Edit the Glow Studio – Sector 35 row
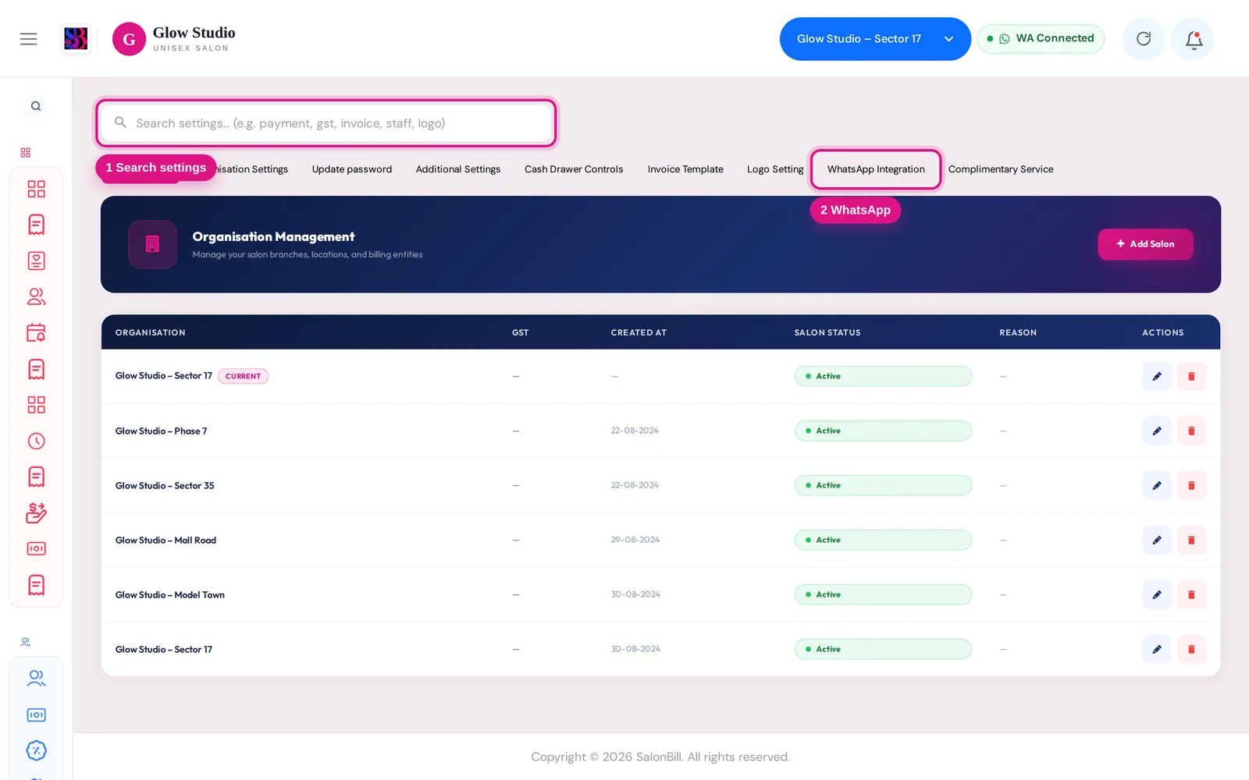This screenshot has width=1249, height=780. [x=1157, y=485]
